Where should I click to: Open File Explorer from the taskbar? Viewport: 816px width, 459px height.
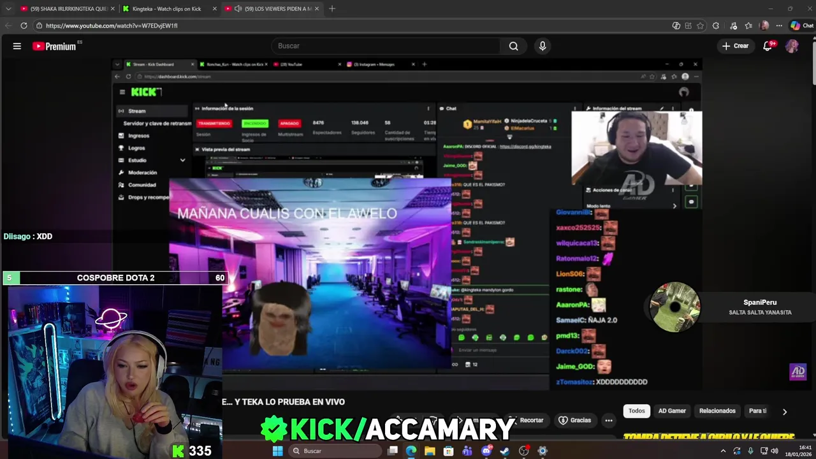[430, 451]
